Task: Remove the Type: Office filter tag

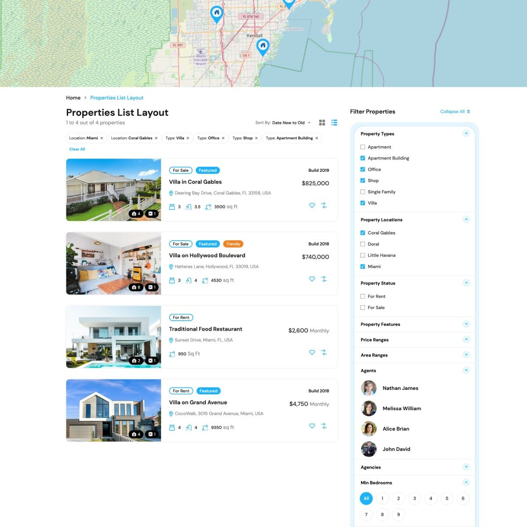Action: pyautogui.click(x=223, y=138)
